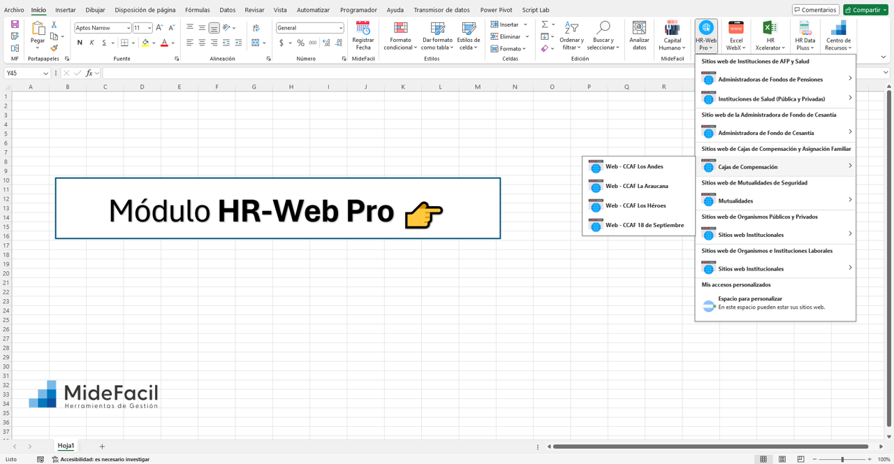Open the General number format dropdown

click(341, 28)
